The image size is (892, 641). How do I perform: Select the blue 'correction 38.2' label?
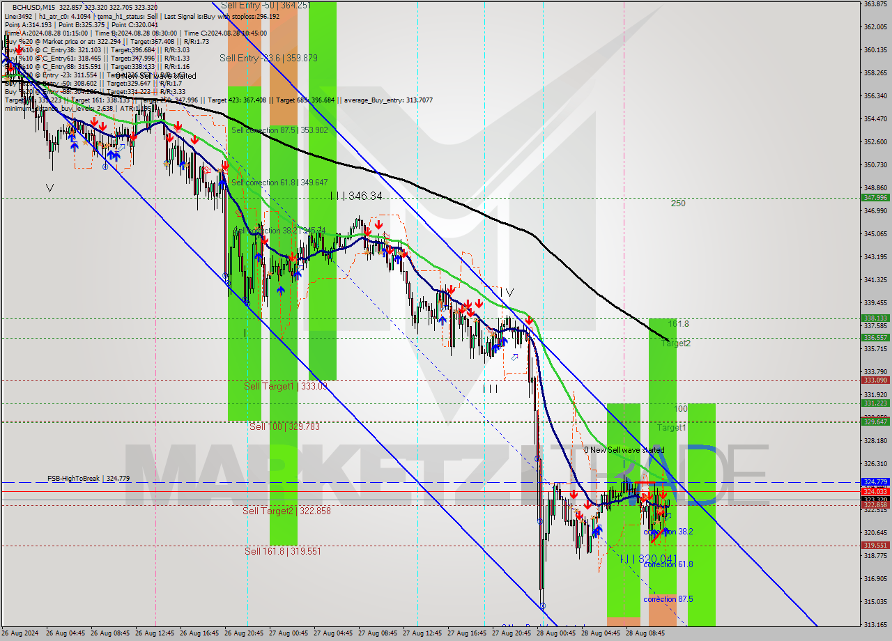click(668, 532)
